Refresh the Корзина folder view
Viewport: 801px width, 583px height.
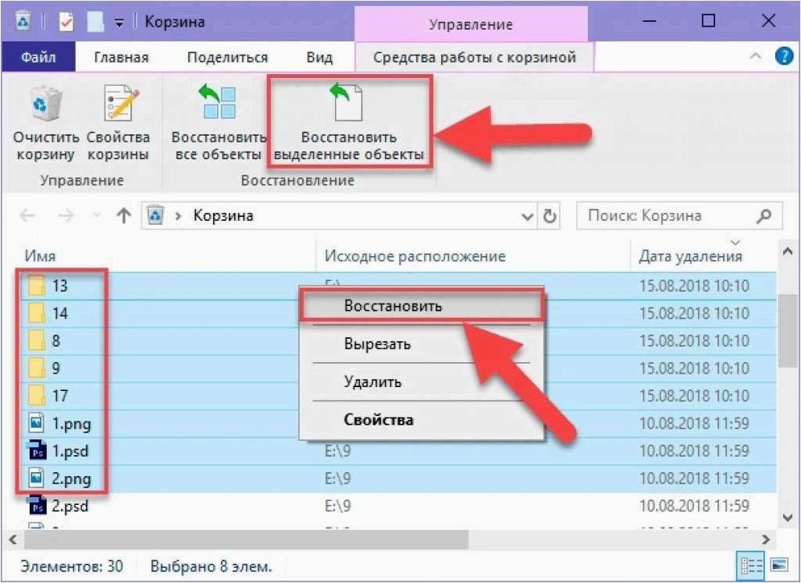click(550, 216)
